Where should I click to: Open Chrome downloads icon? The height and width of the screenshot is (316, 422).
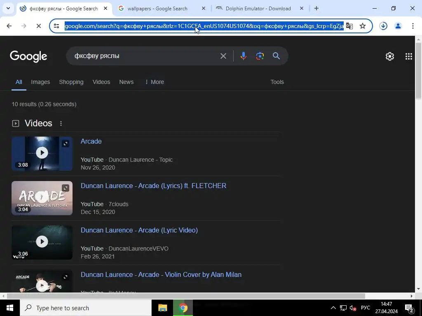(383, 26)
